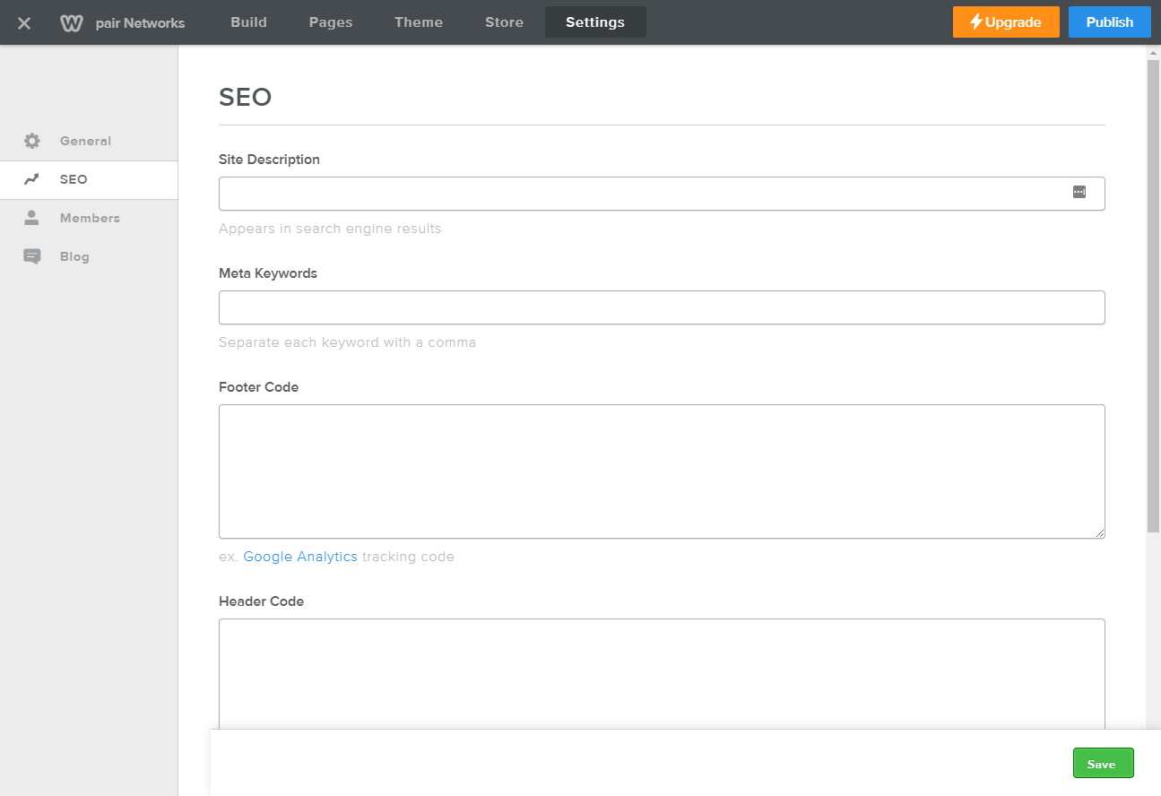Click inside the Footer Code textarea
Image resolution: width=1161 pixels, height=796 pixels.
pyautogui.click(x=662, y=472)
